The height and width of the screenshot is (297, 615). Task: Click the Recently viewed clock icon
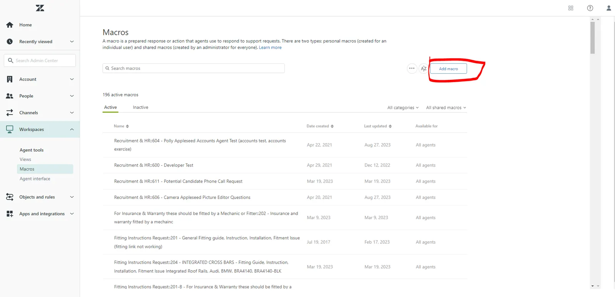coord(10,41)
